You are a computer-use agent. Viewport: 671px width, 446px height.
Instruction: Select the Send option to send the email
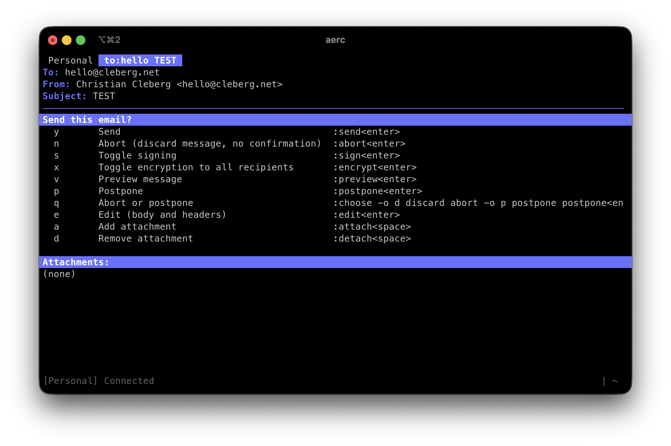click(109, 132)
